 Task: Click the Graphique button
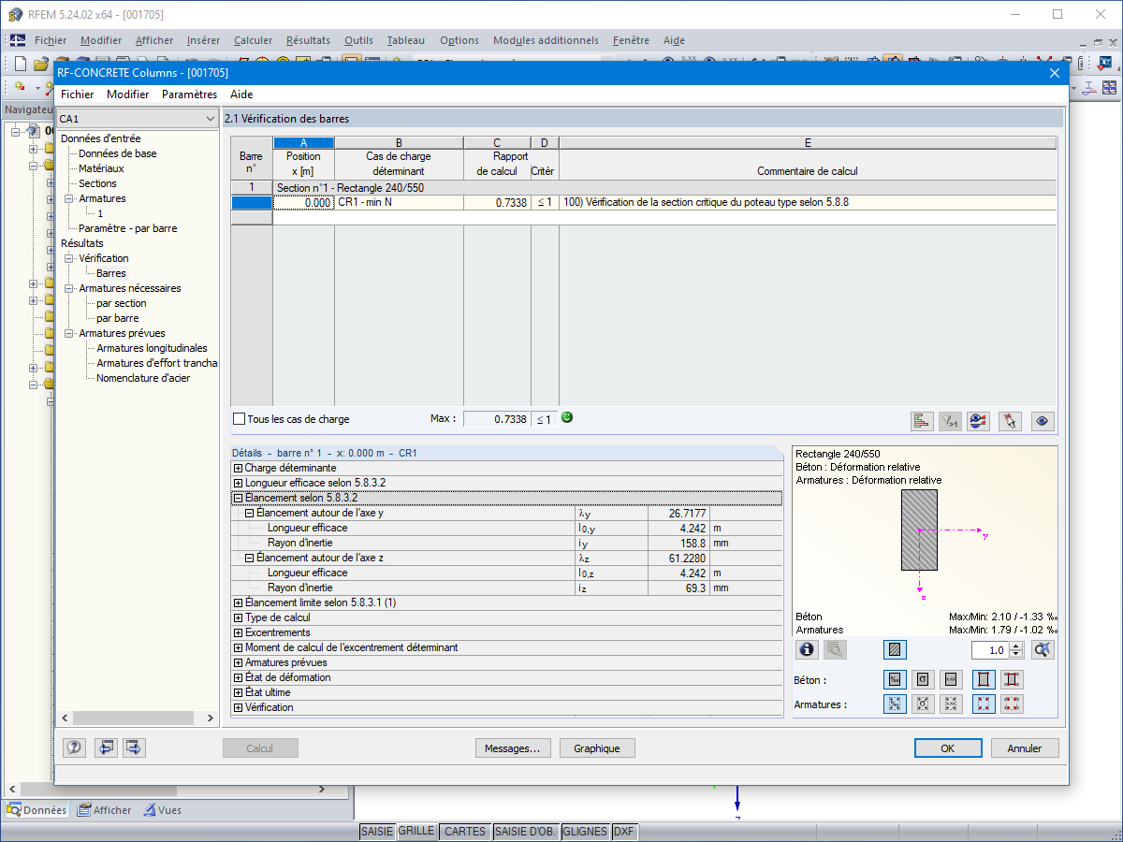click(597, 748)
